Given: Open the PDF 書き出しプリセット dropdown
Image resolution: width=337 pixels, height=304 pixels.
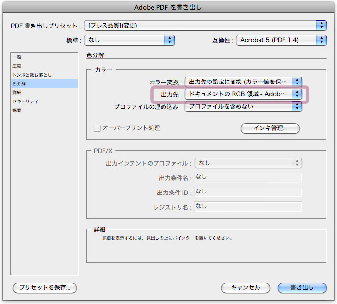Looking at the screenshot, I should point(205,26).
